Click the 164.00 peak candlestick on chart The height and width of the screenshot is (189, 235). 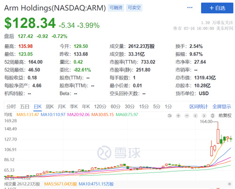tap(218, 136)
